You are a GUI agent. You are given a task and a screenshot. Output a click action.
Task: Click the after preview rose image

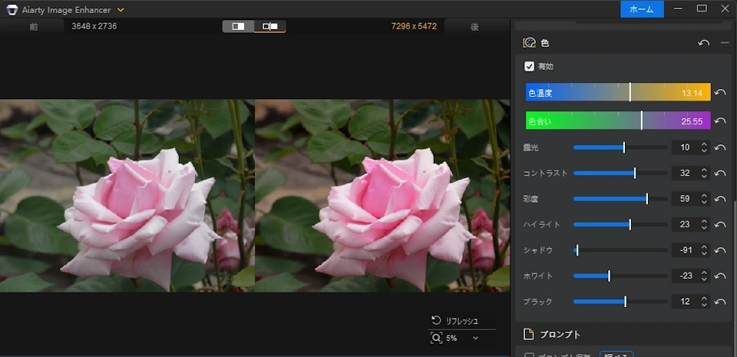pyautogui.click(x=382, y=196)
